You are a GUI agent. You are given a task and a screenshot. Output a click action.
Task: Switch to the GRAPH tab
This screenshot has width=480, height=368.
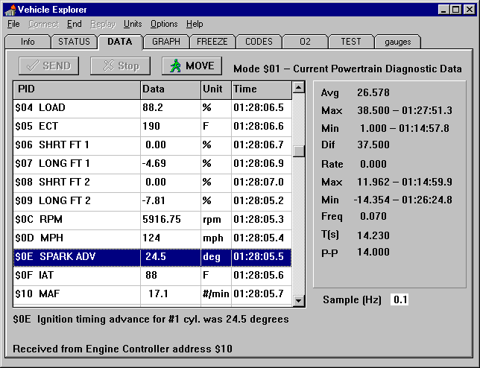click(165, 42)
